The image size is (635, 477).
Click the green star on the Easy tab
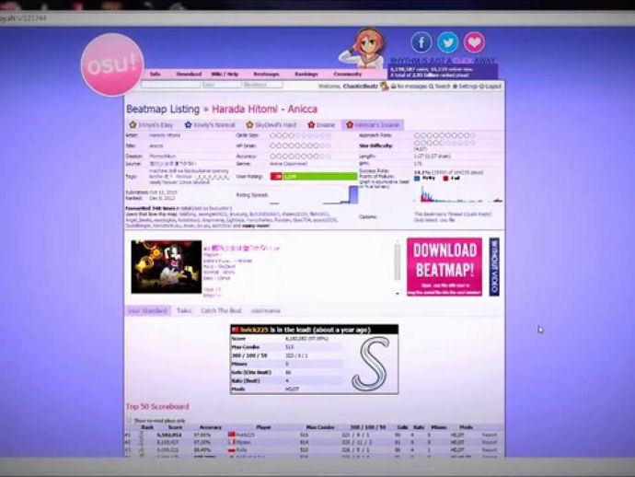point(133,125)
